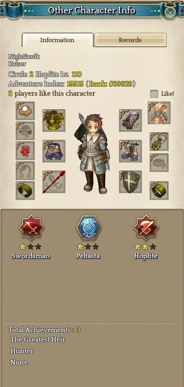
Task: Tick the Like! checkbox
Action: coord(154,94)
